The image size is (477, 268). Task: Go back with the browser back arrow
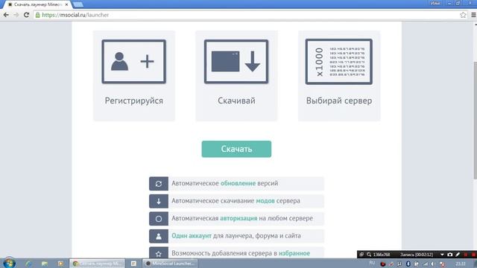pos(6,15)
